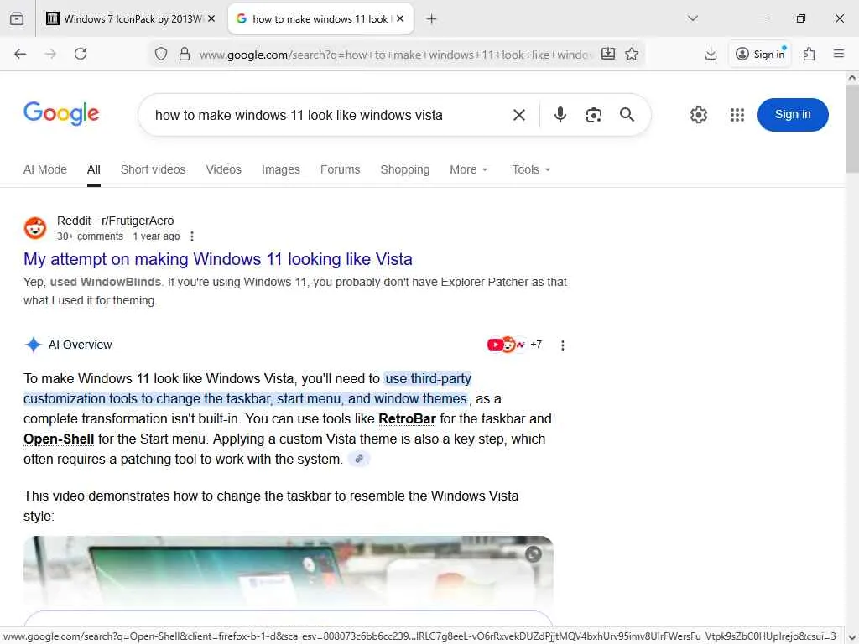The height and width of the screenshot is (644, 859).
Task: Open the Extensions puzzle icon
Action: [x=810, y=54]
